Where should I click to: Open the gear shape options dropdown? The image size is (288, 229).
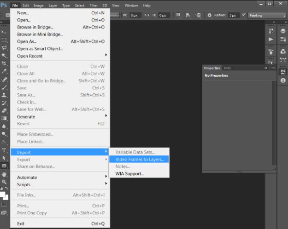tap(210, 15)
